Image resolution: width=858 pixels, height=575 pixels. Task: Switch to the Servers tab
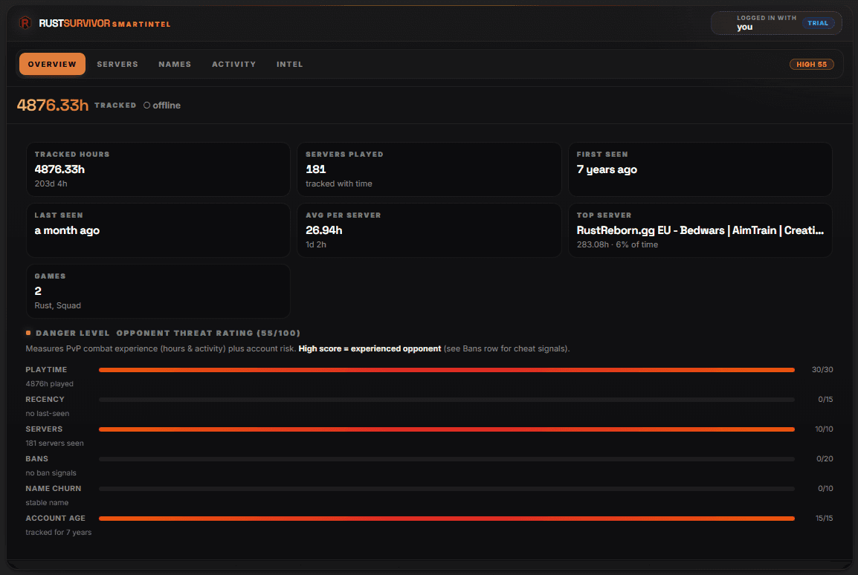117,64
